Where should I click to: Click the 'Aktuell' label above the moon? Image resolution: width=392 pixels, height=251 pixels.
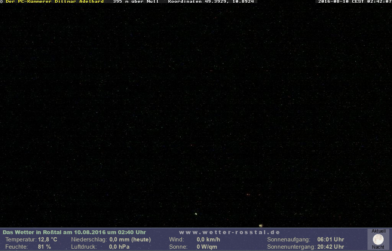(379, 231)
